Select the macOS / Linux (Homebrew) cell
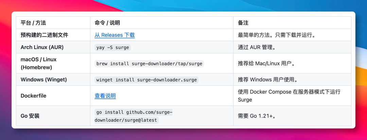This screenshot has width=367, height=140. pos(38,63)
